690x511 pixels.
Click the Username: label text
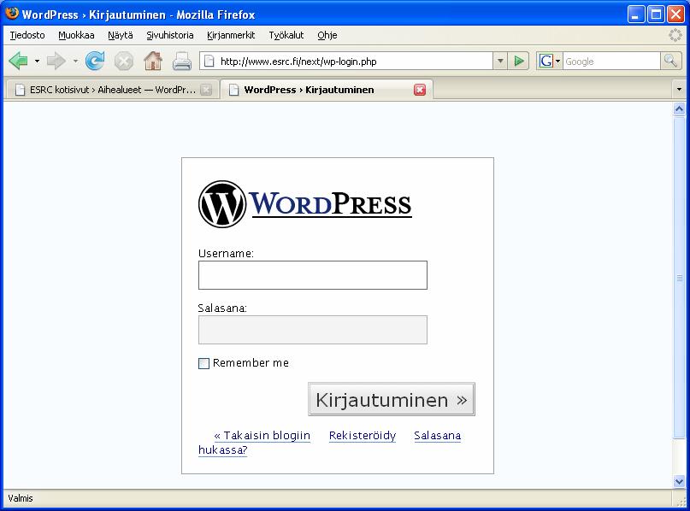click(x=226, y=253)
